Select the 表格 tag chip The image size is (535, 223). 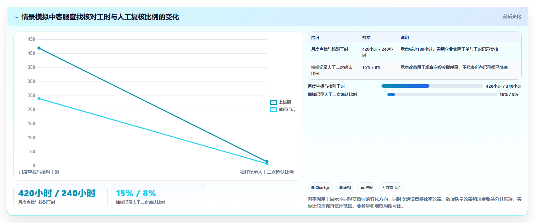[x=345, y=187]
